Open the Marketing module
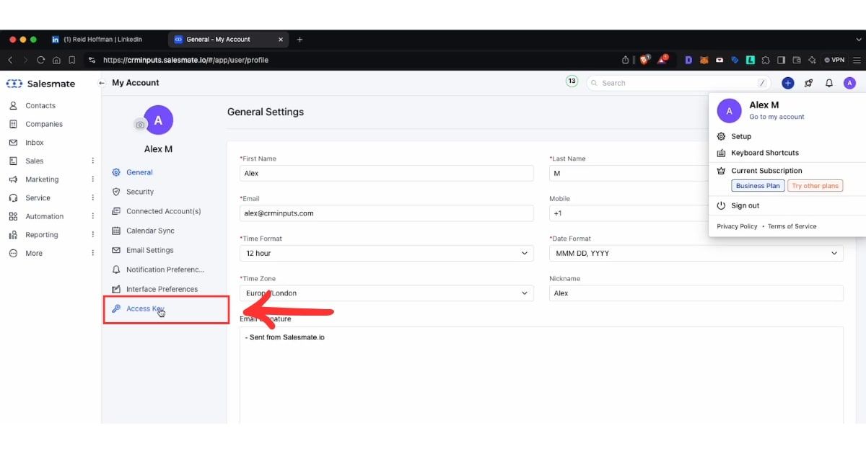Screen dimensions: 866x454 [x=42, y=179]
